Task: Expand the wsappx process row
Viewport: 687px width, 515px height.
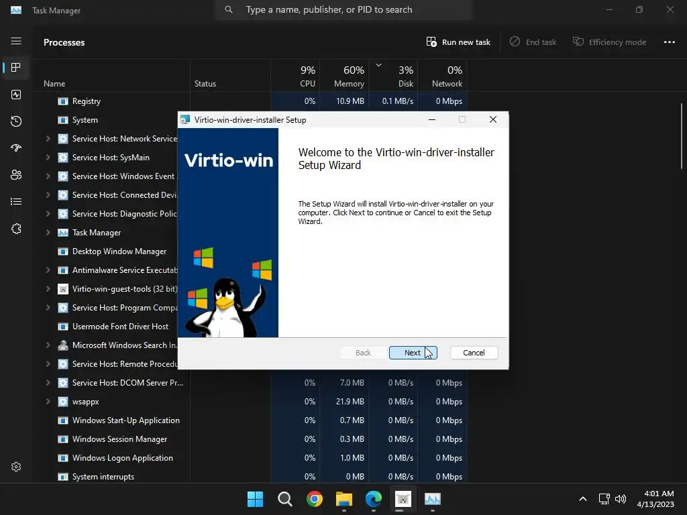Action: pyautogui.click(x=48, y=402)
